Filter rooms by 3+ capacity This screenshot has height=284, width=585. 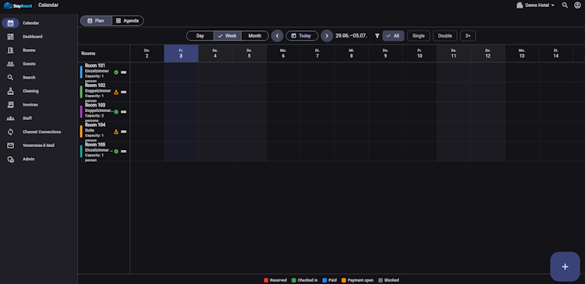(x=468, y=36)
